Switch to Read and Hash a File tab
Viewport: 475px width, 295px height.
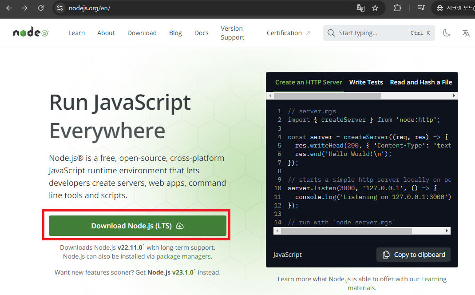(x=421, y=82)
